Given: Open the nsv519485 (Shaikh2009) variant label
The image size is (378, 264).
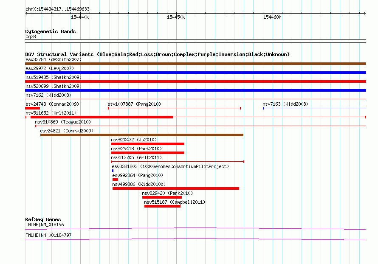Looking at the screenshot, I should pos(54,77).
